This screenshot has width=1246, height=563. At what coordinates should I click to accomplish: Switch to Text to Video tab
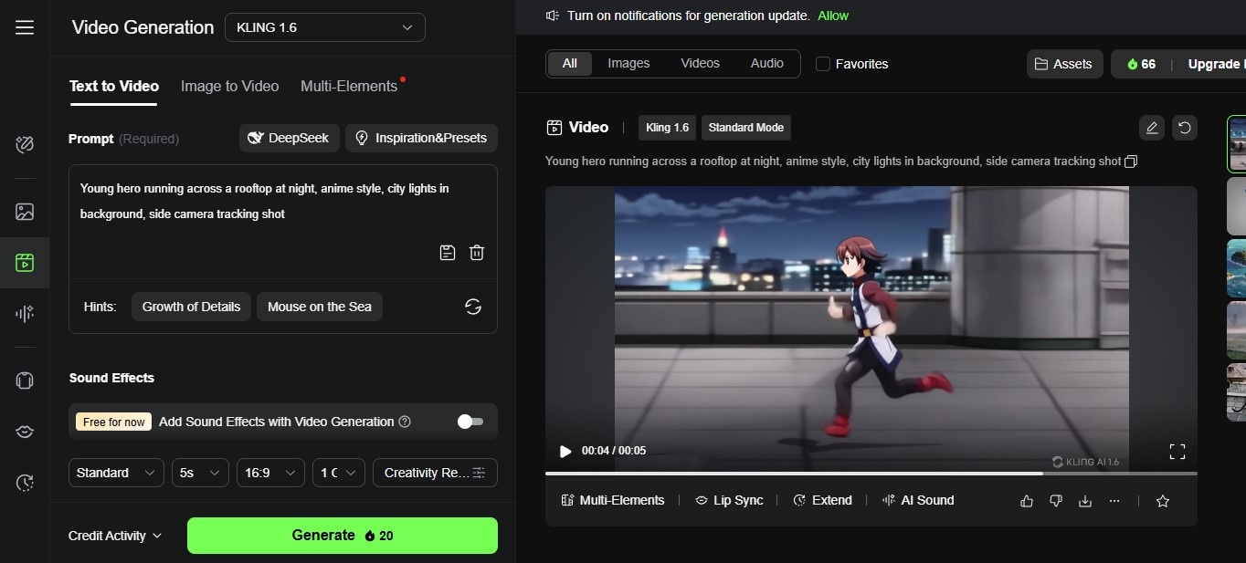(x=114, y=86)
